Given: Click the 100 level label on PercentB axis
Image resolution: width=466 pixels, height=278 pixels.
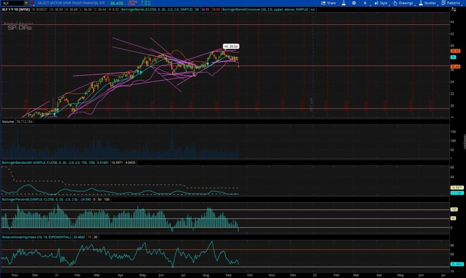Looking at the screenshot, I should (x=454, y=210).
